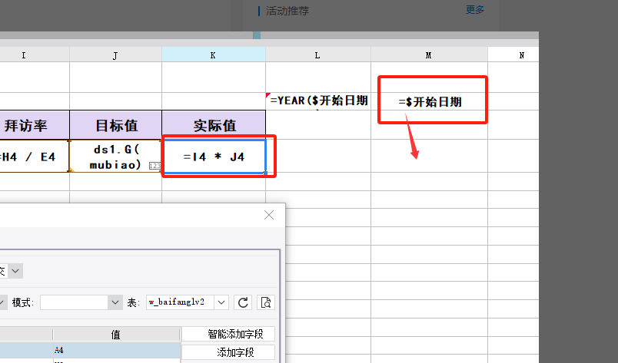Click the preview table data icon
The height and width of the screenshot is (363, 618).
click(266, 302)
